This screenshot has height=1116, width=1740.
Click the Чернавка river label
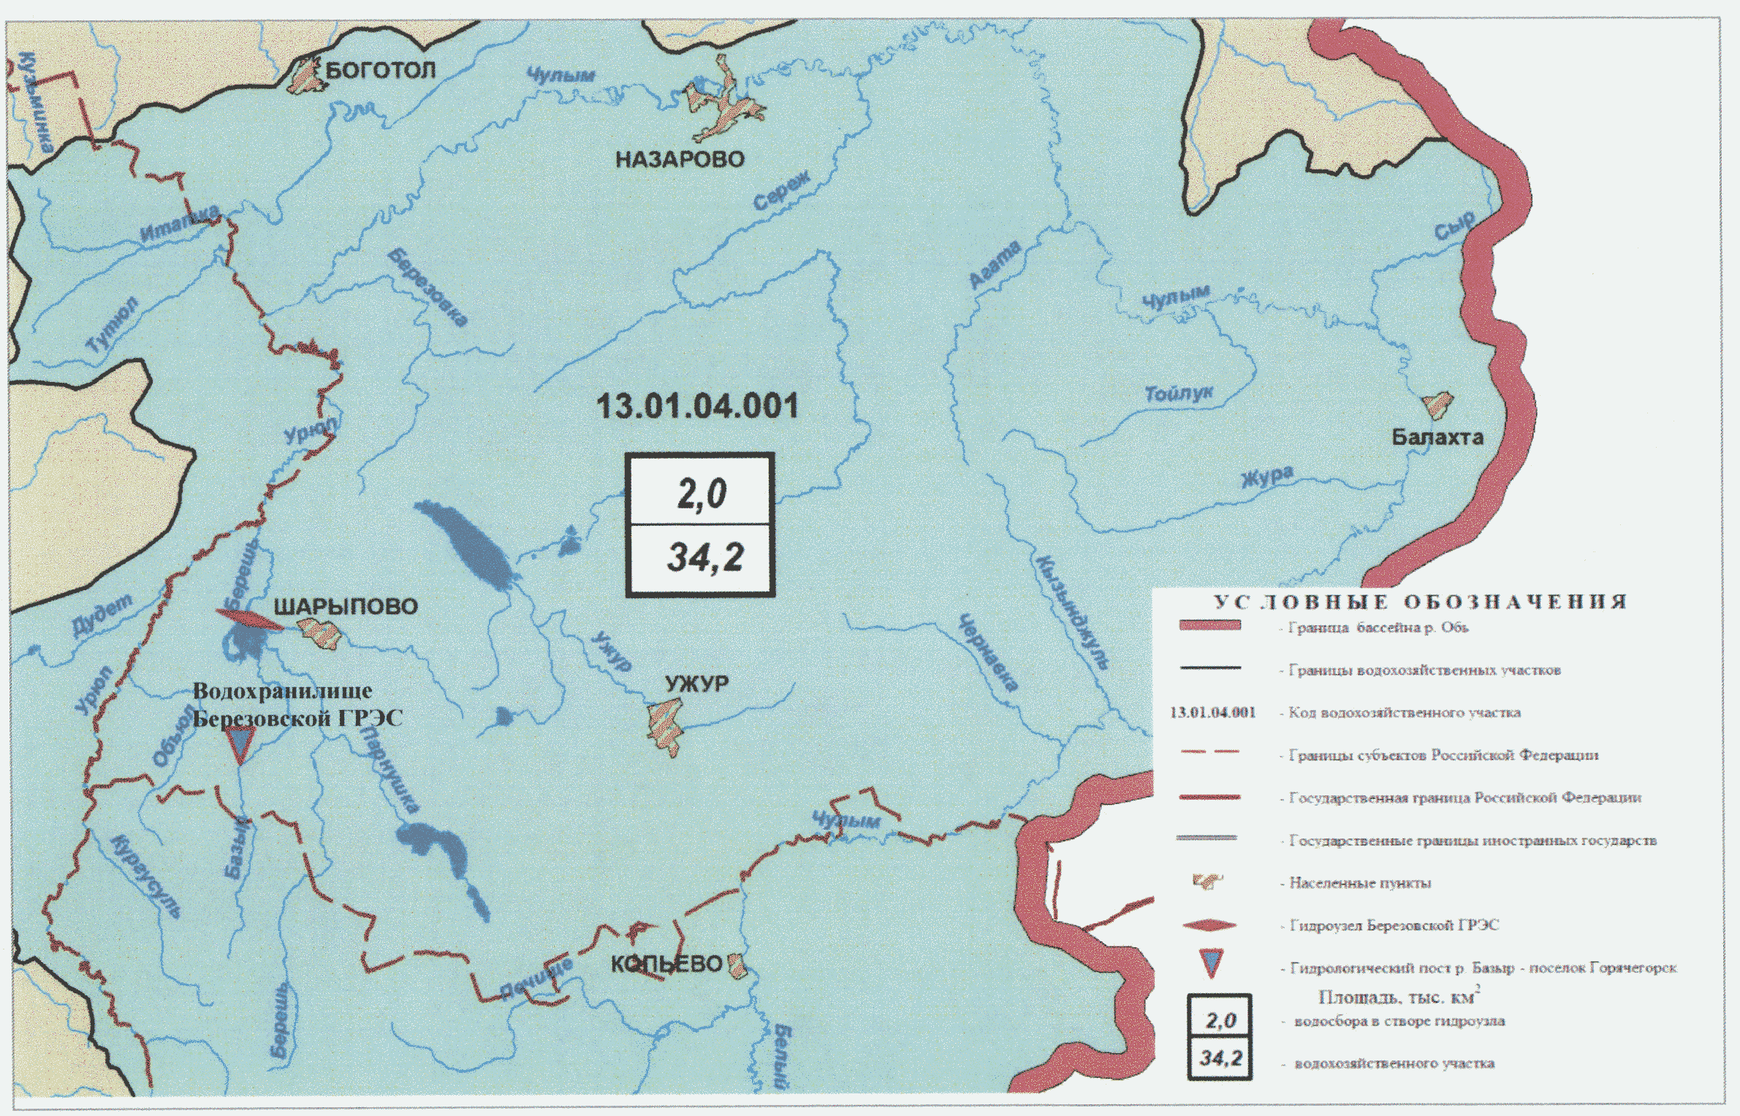(x=988, y=652)
